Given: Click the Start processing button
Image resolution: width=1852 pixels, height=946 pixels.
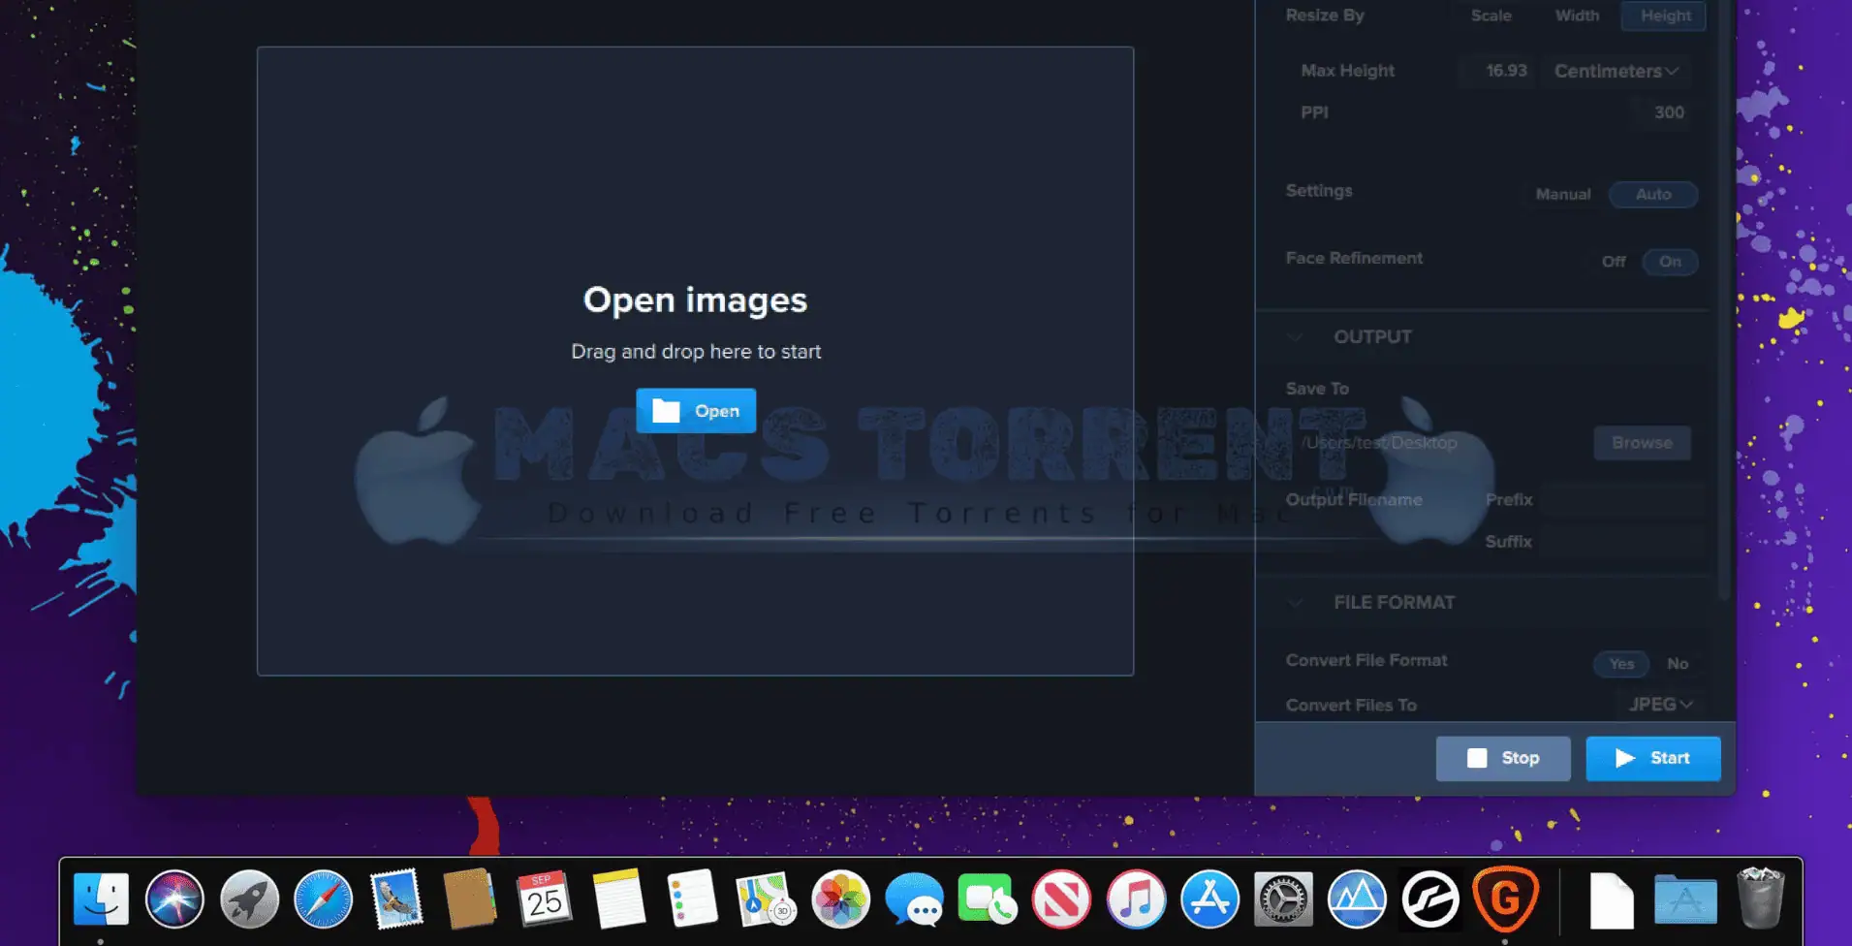Looking at the screenshot, I should tap(1653, 758).
